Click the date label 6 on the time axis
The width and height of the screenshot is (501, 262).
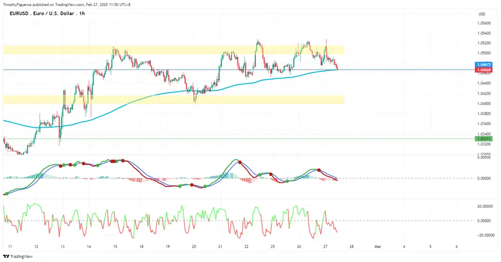coord(457,247)
